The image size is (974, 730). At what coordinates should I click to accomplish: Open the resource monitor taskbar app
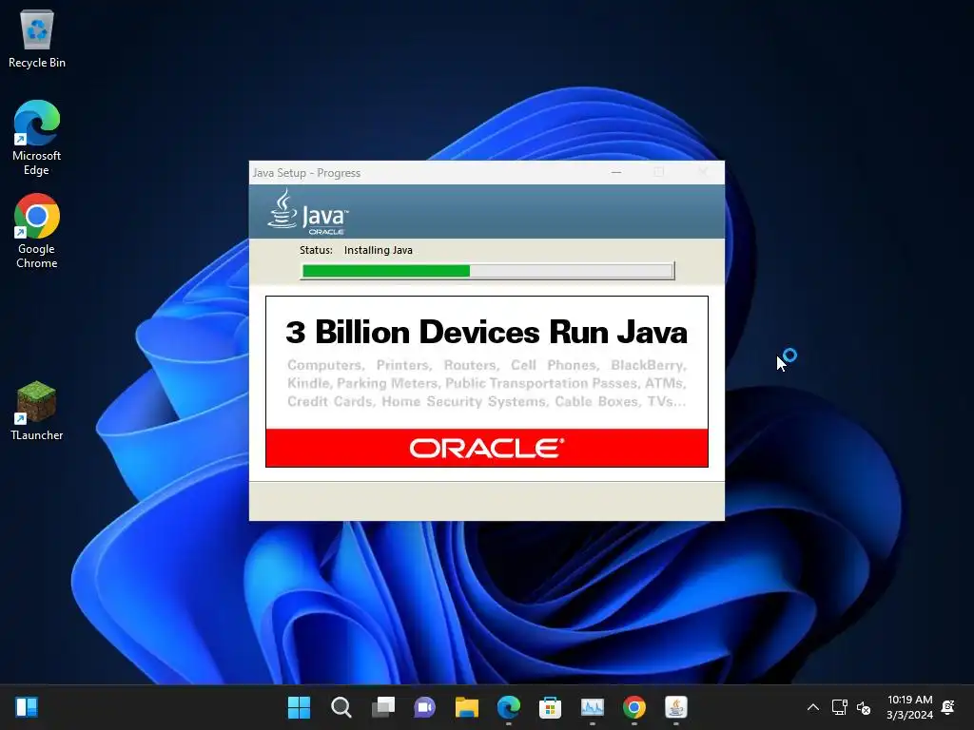click(x=592, y=707)
